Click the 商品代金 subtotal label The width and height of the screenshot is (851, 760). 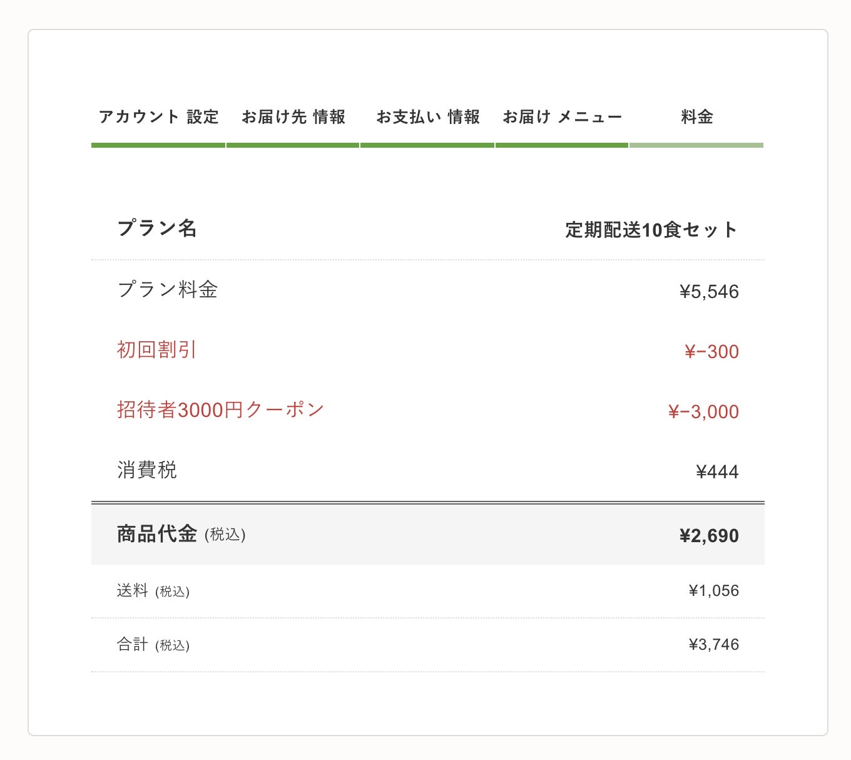157,534
